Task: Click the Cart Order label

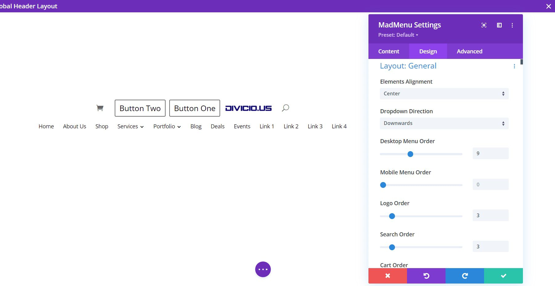Action: tap(394, 265)
